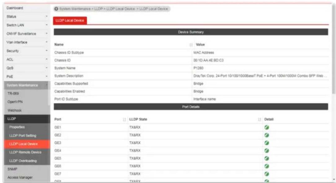Click the Capabilities Enabled label
The image size is (336, 183).
[70, 91]
